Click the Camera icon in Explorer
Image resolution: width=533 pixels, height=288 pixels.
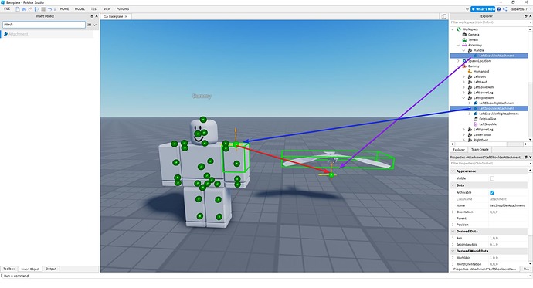tap(464, 34)
